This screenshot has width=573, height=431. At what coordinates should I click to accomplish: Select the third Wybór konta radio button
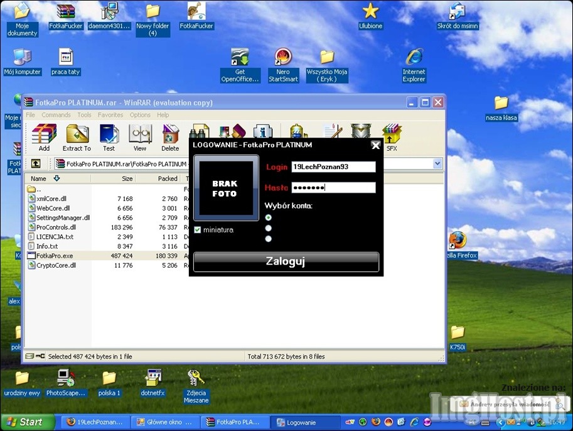269,239
